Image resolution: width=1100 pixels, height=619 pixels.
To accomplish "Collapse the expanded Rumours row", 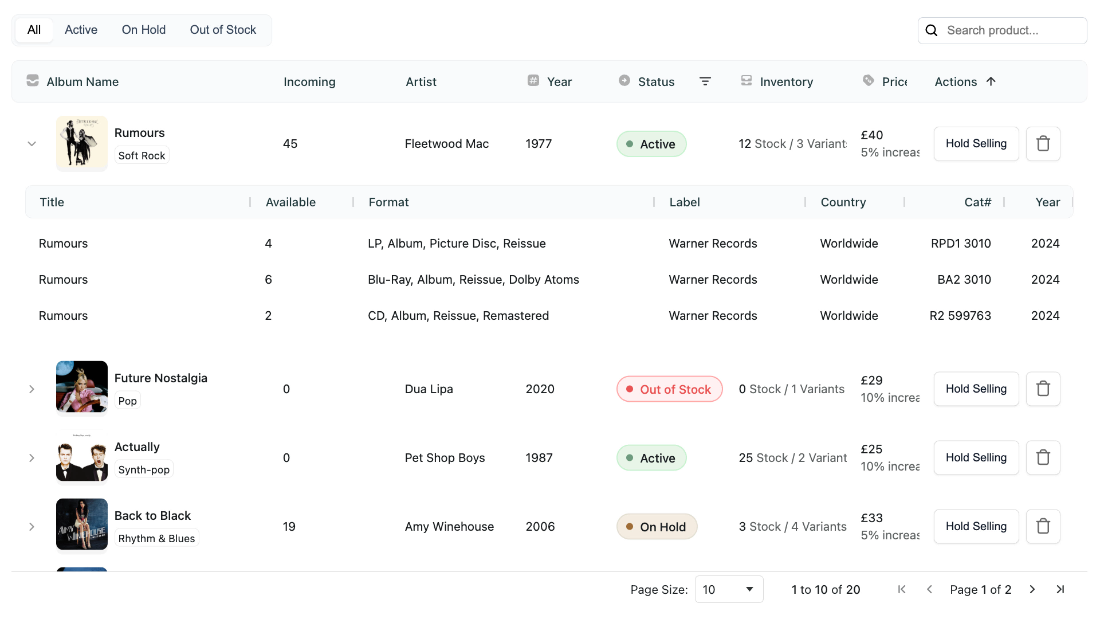I will point(32,144).
